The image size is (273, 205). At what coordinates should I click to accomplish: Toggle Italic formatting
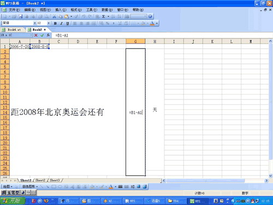(x=61, y=24)
